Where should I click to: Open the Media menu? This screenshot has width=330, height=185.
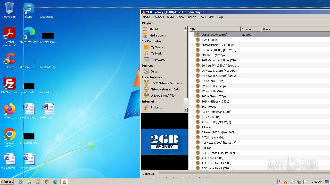point(146,17)
